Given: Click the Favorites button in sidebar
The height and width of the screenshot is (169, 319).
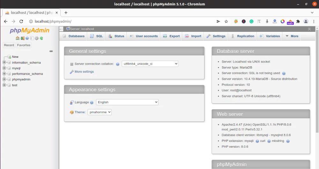Looking at the screenshot, I should pyautogui.click(x=24, y=45).
